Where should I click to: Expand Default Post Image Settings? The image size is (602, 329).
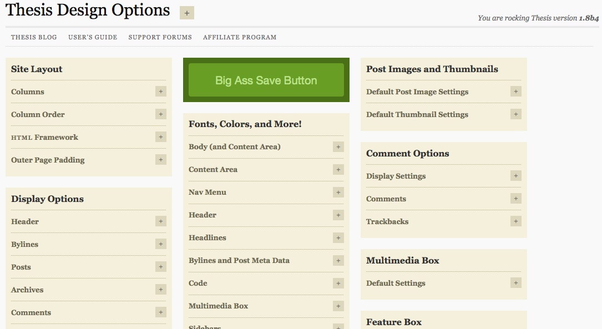click(516, 92)
